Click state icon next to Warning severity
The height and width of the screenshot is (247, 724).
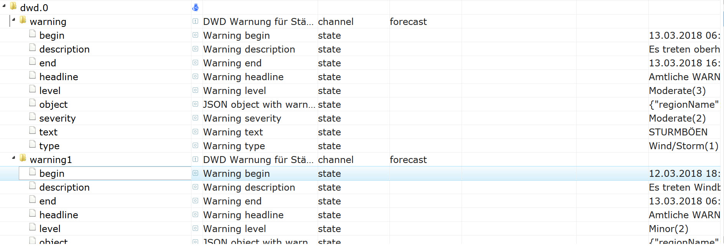pos(195,118)
